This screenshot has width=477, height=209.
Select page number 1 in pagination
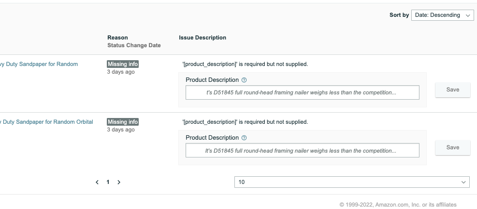coord(108,182)
